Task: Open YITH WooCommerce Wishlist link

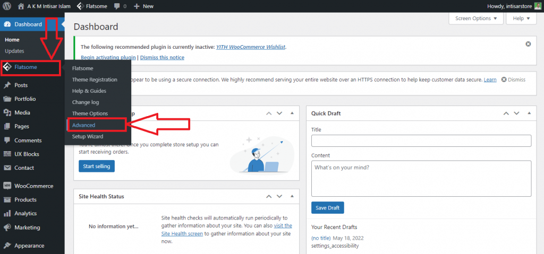Action: point(251,47)
